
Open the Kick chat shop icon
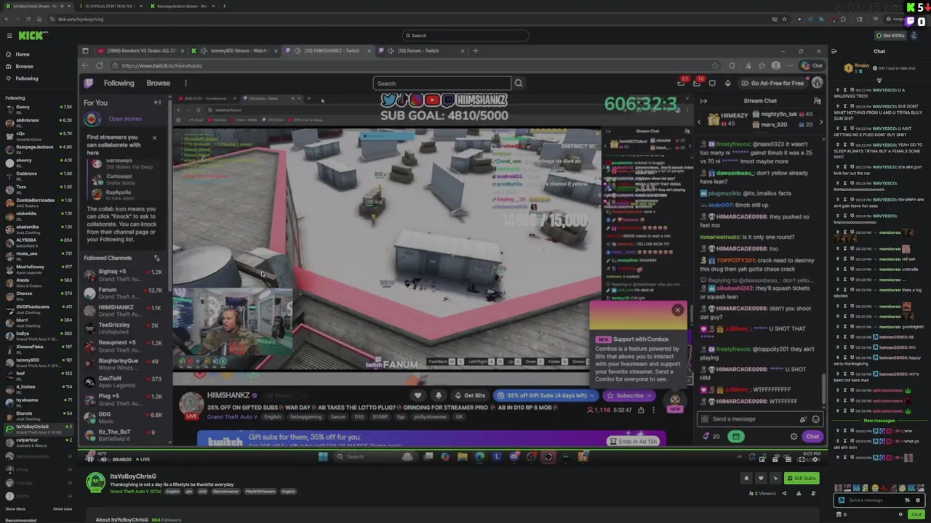[838, 514]
